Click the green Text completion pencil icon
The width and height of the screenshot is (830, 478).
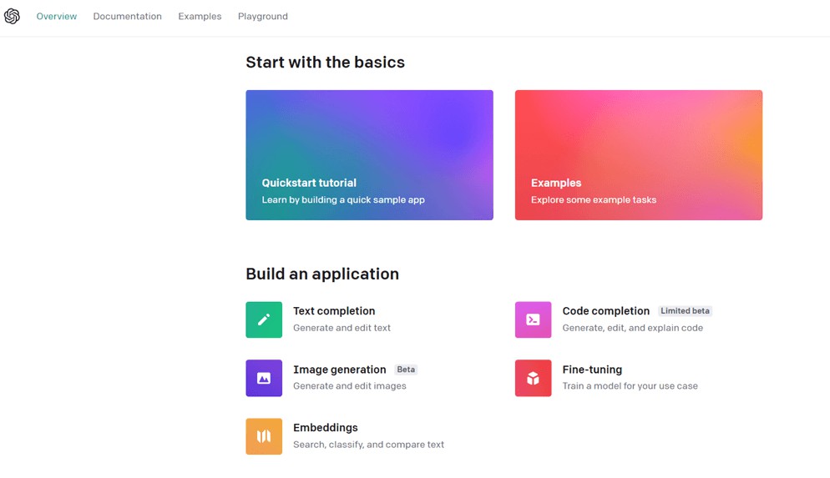[264, 320]
